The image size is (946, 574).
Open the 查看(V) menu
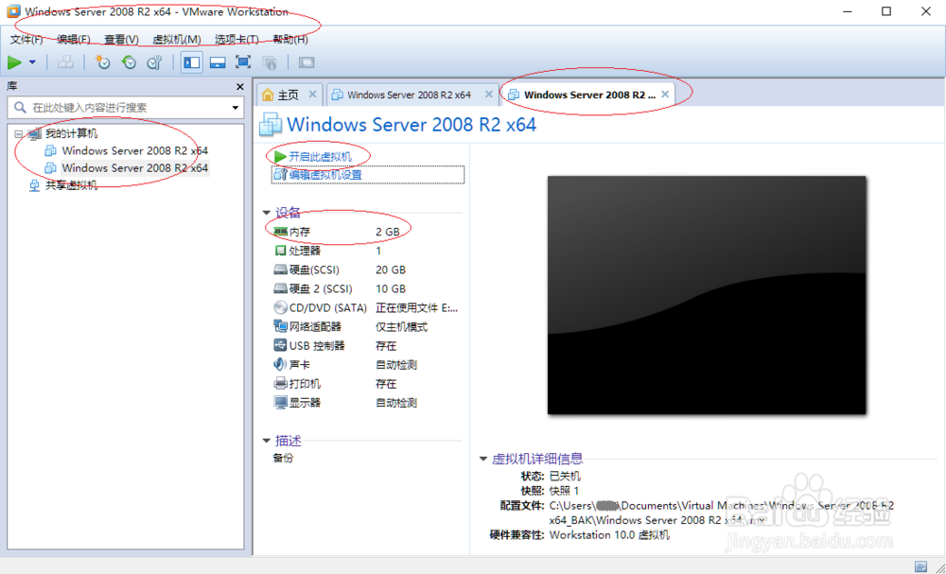121,39
